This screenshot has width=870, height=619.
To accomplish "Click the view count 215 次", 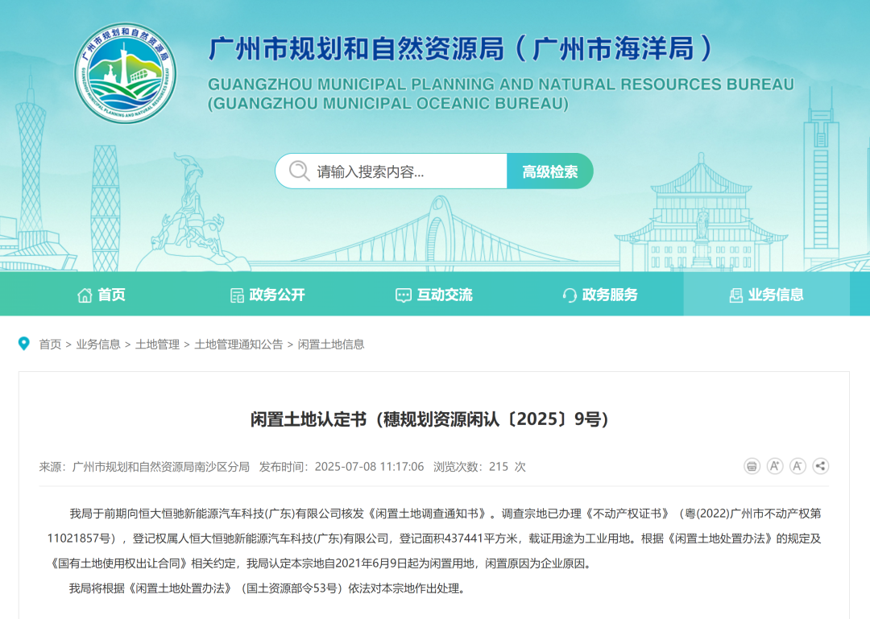I will click(x=507, y=467).
